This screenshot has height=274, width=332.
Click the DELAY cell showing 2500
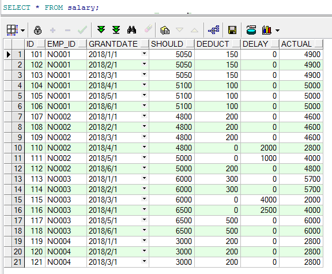click(260, 210)
